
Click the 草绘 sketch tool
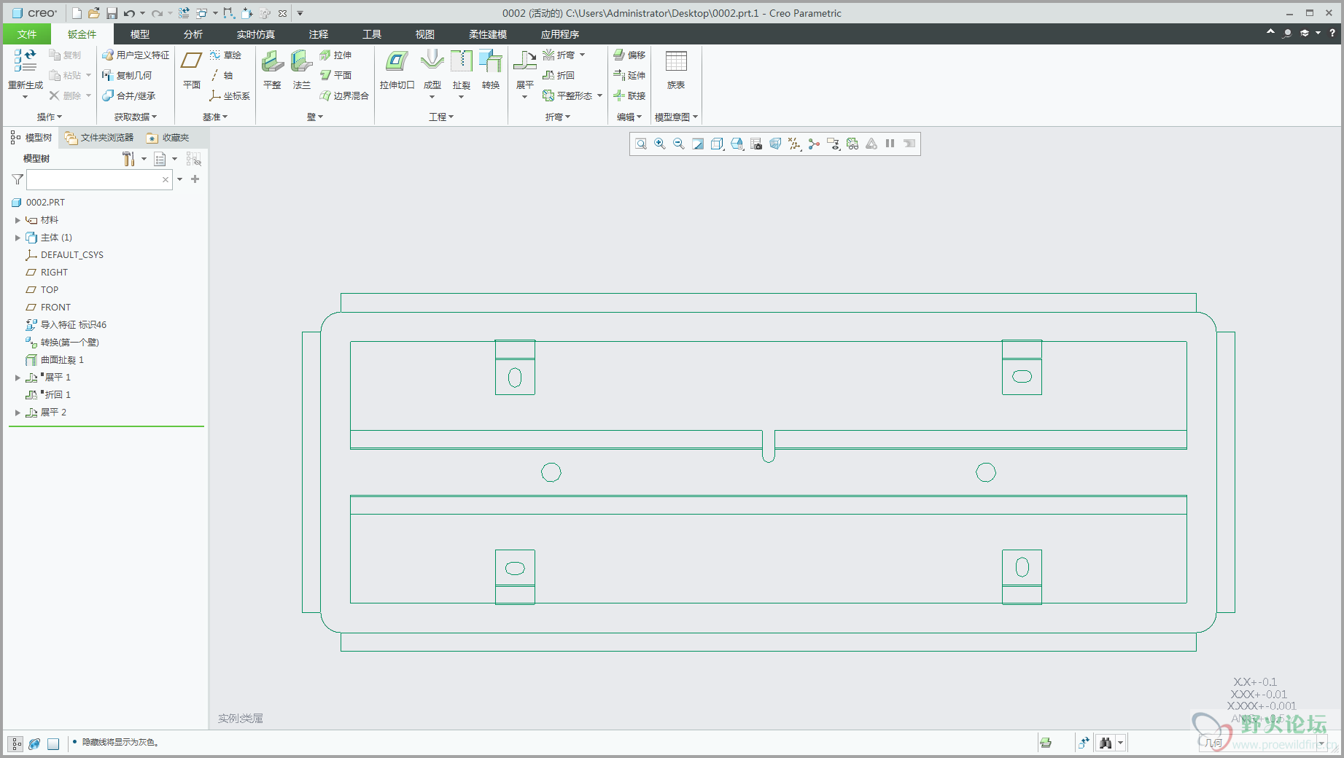(225, 55)
